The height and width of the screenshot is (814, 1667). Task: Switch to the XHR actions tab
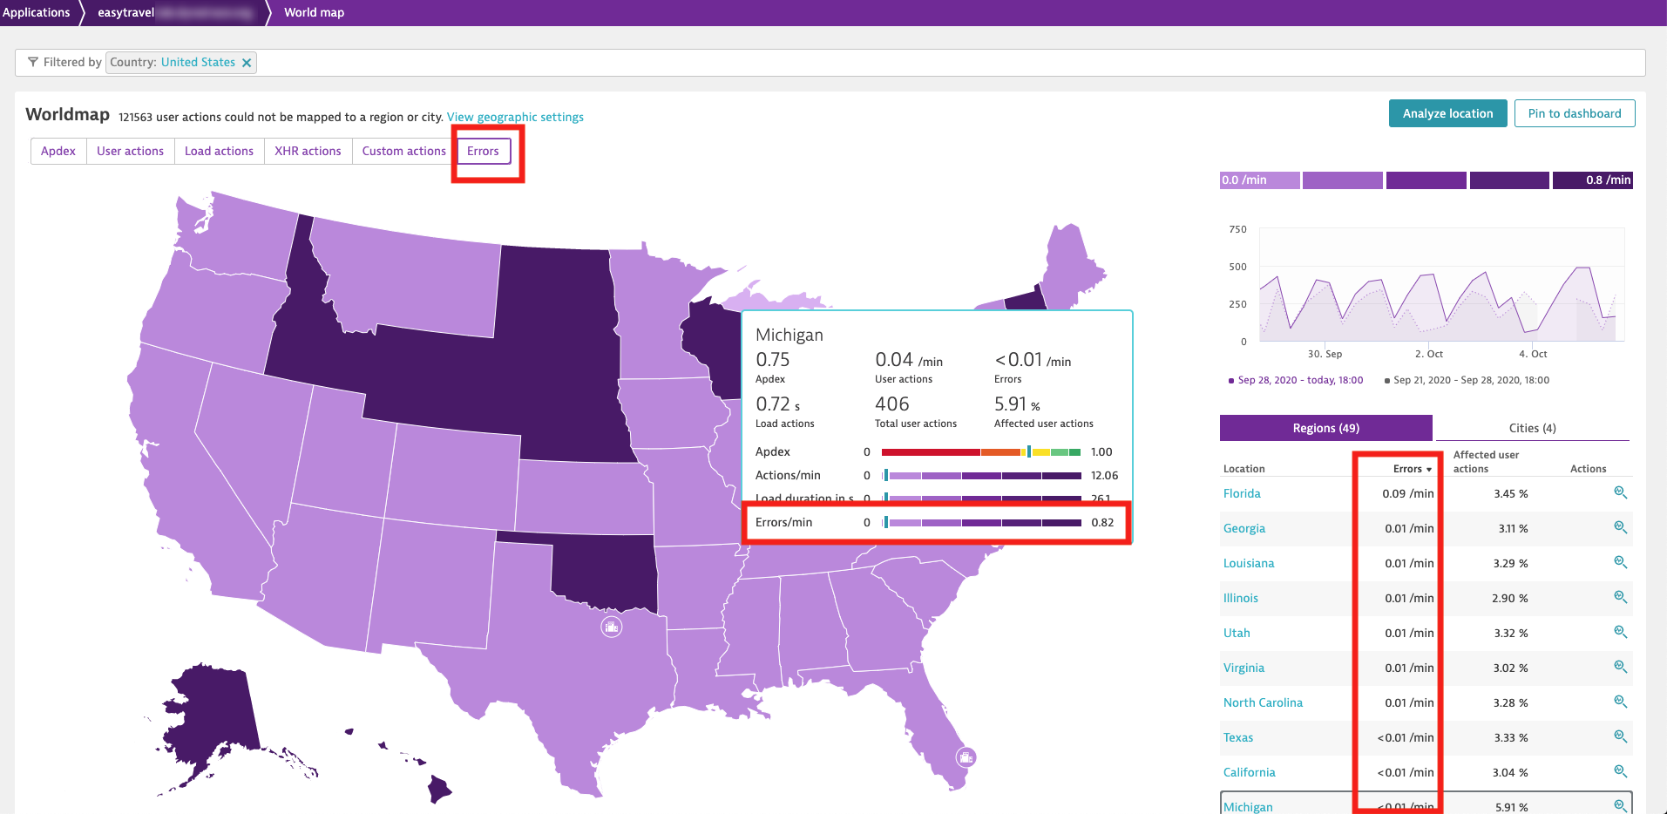point(308,151)
